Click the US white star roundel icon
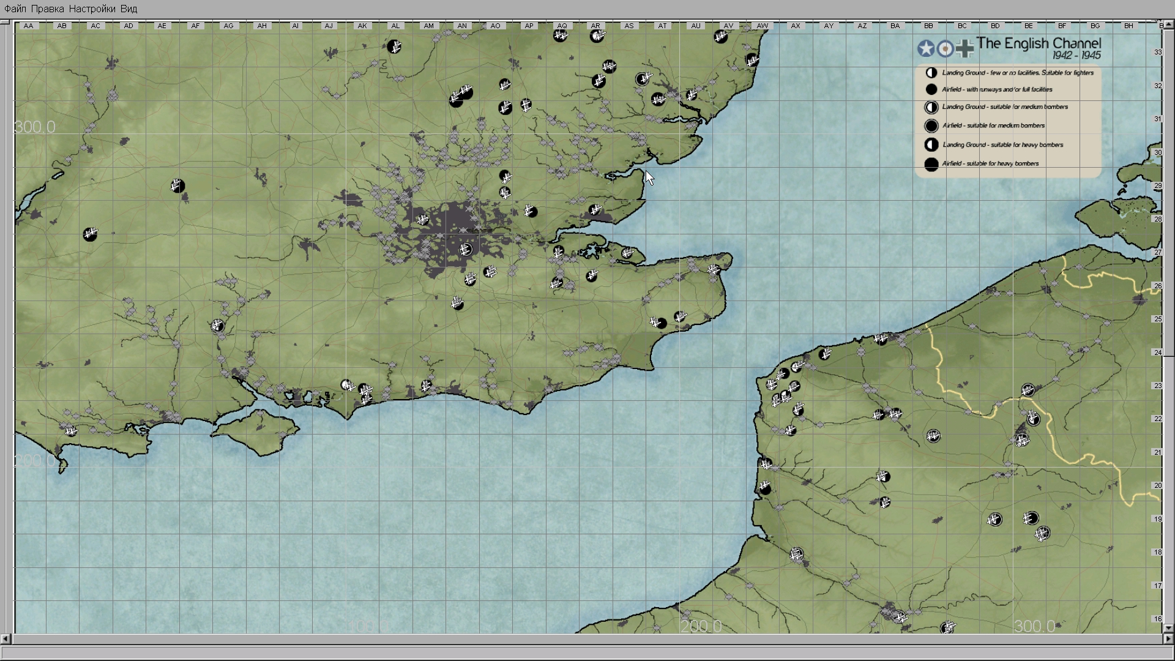 [926, 48]
